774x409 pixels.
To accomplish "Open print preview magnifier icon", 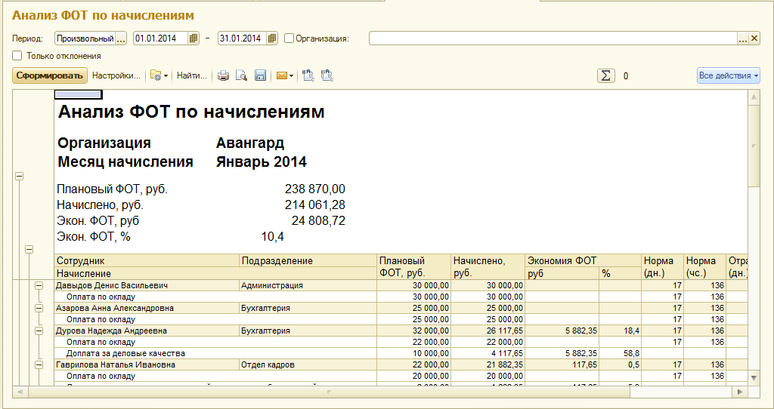I will [241, 75].
